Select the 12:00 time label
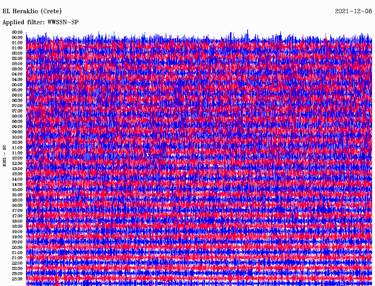The image size is (375, 286). click(x=17, y=158)
